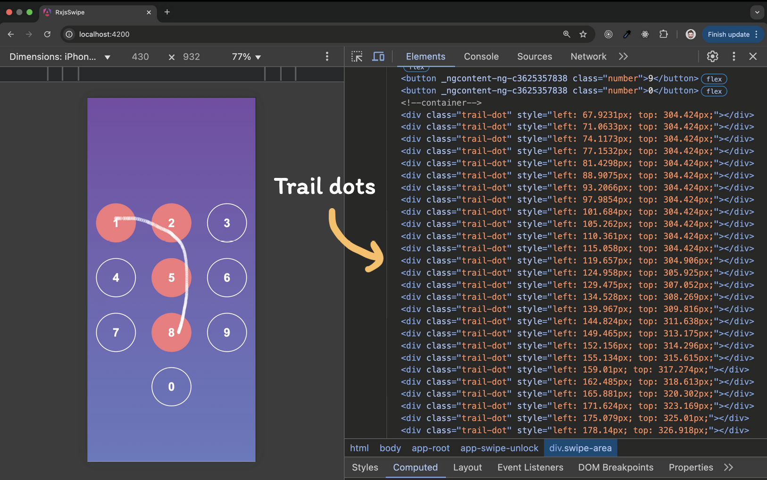Switch to the Console panel
This screenshot has width=767, height=480.
[x=481, y=57]
